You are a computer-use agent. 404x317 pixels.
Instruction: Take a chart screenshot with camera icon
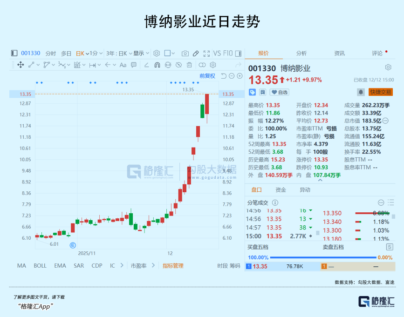185,54
